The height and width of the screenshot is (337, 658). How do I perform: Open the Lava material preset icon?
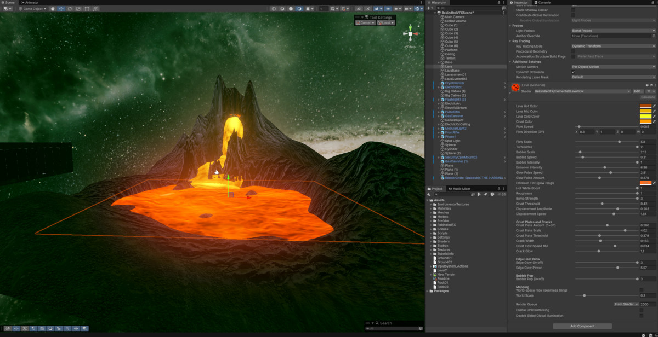click(651, 85)
